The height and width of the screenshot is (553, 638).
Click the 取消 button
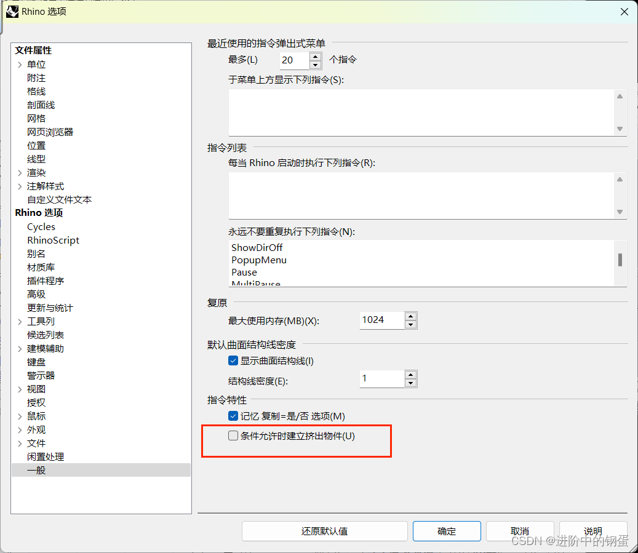tap(520, 531)
